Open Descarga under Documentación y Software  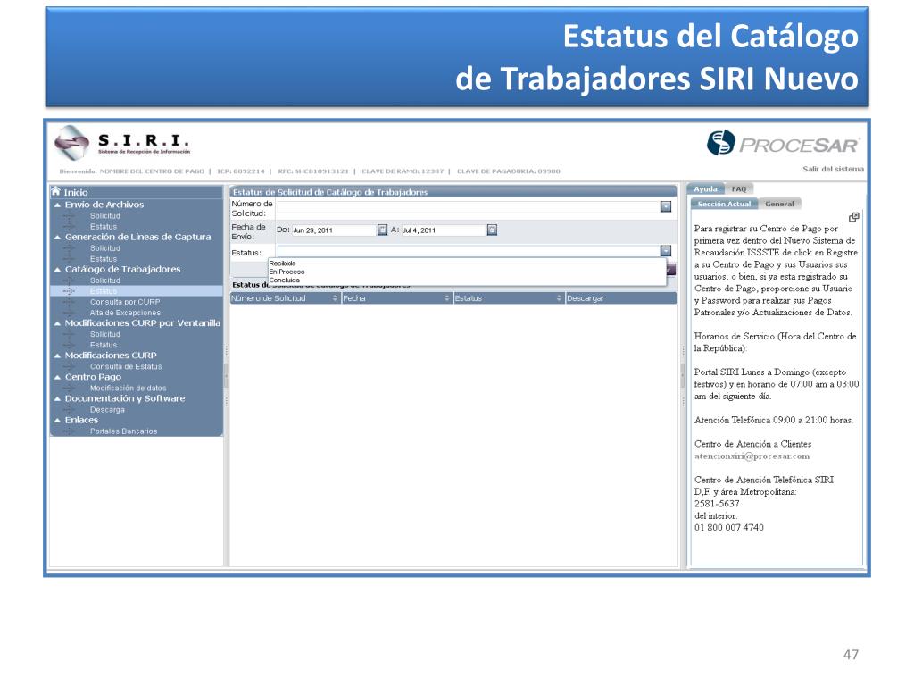[x=107, y=410]
